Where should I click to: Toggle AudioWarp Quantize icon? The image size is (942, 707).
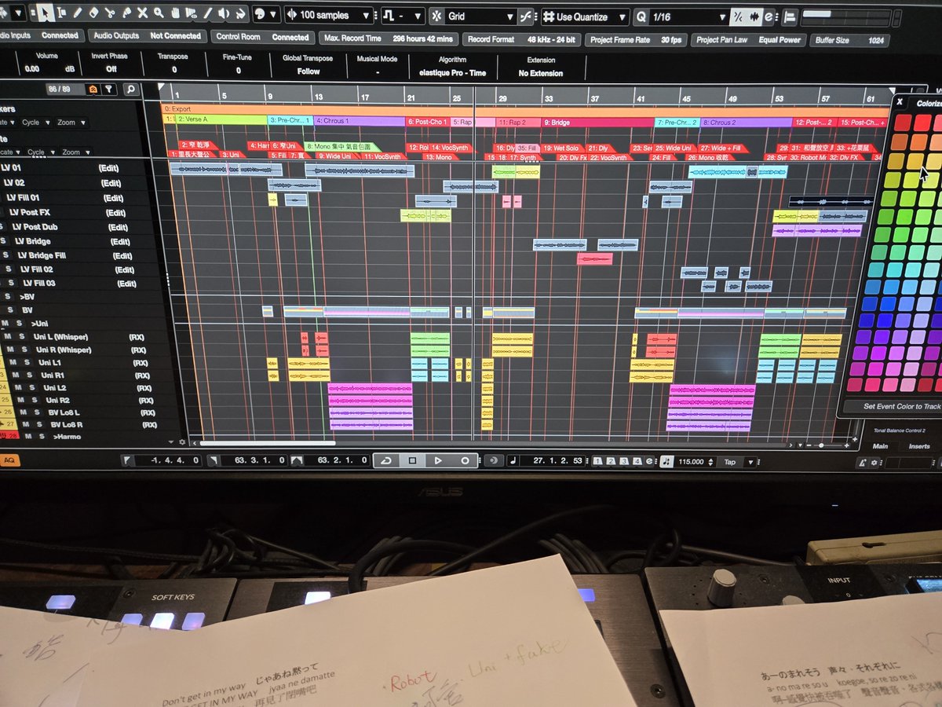point(754,16)
